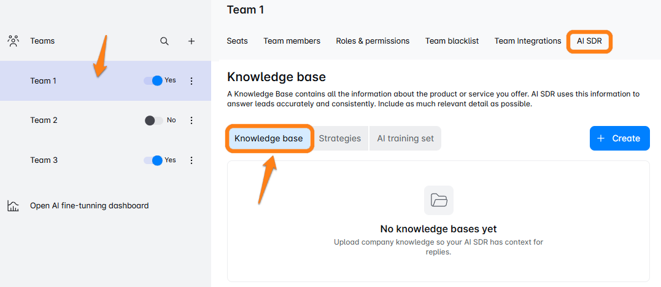661x287 pixels.
Task: Enable the Team 2 switch
Action: [x=153, y=120]
